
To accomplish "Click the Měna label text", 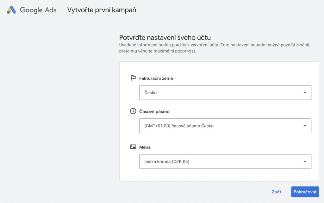I will pos(145,147).
